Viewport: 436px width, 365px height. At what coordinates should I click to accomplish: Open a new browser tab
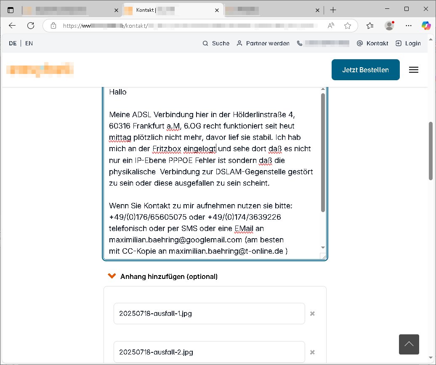[x=333, y=10]
